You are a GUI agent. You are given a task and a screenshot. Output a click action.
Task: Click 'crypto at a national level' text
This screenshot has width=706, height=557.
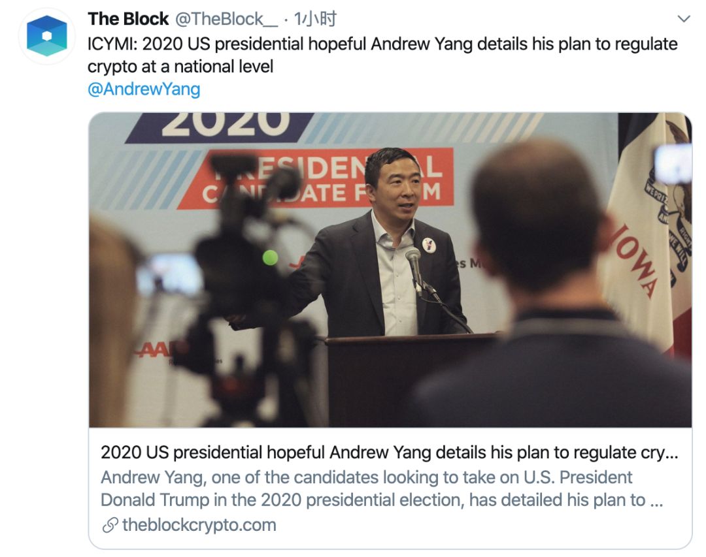pos(180,67)
